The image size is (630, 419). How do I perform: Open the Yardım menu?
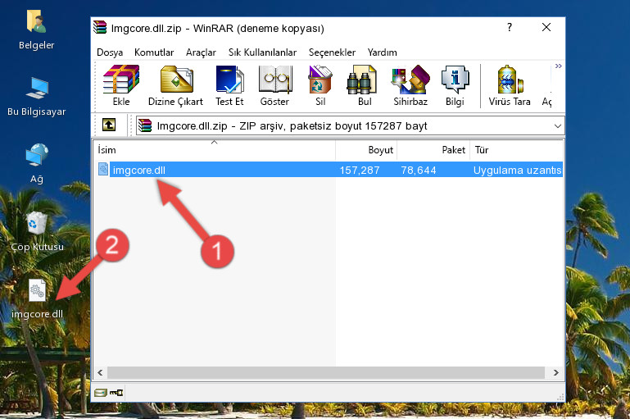click(x=382, y=52)
